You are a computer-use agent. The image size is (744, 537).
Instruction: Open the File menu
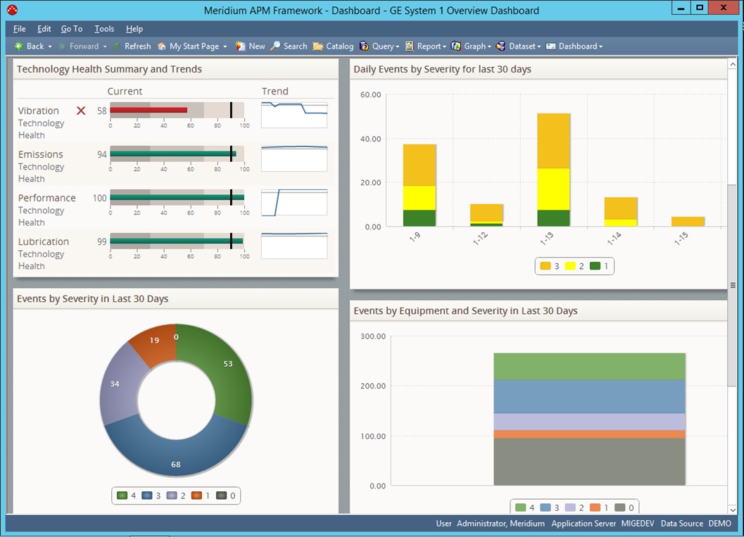click(20, 28)
